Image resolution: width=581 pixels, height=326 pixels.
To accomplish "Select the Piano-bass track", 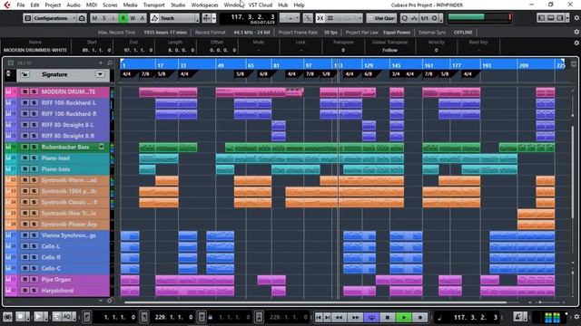I will tap(55, 169).
